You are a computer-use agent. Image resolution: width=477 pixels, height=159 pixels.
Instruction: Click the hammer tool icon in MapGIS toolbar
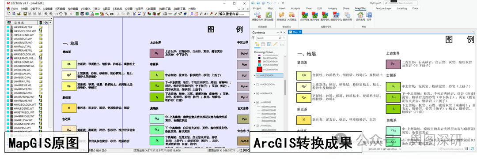pos(107,14)
